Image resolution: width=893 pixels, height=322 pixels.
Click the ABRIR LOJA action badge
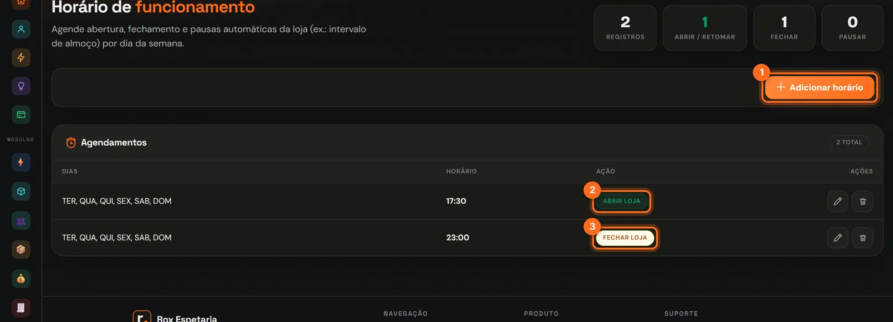[622, 201]
